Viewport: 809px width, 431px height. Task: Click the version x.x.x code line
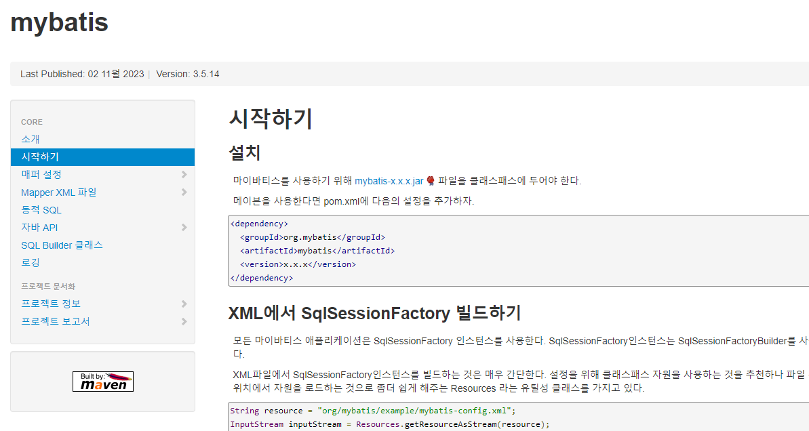298,264
